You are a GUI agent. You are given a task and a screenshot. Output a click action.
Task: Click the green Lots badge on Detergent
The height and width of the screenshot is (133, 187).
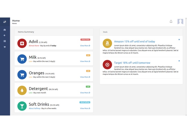[x=88, y=87]
